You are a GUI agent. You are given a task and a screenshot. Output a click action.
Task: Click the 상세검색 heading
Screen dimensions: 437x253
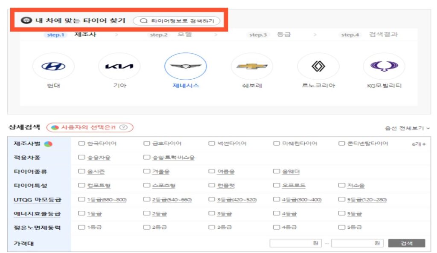pyautogui.click(x=24, y=127)
